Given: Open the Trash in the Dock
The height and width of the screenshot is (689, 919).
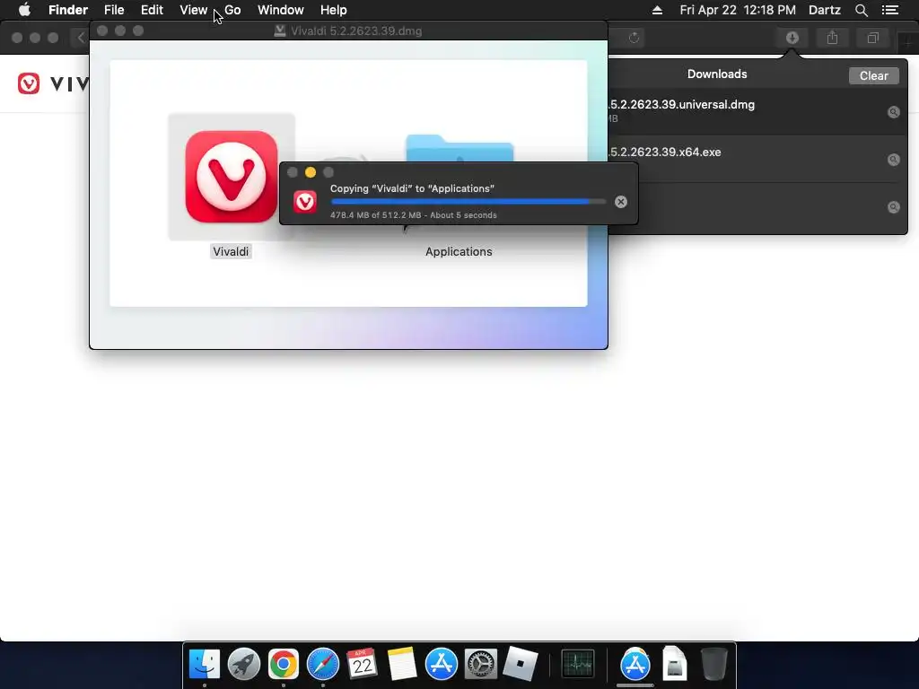Looking at the screenshot, I should point(713,664).
